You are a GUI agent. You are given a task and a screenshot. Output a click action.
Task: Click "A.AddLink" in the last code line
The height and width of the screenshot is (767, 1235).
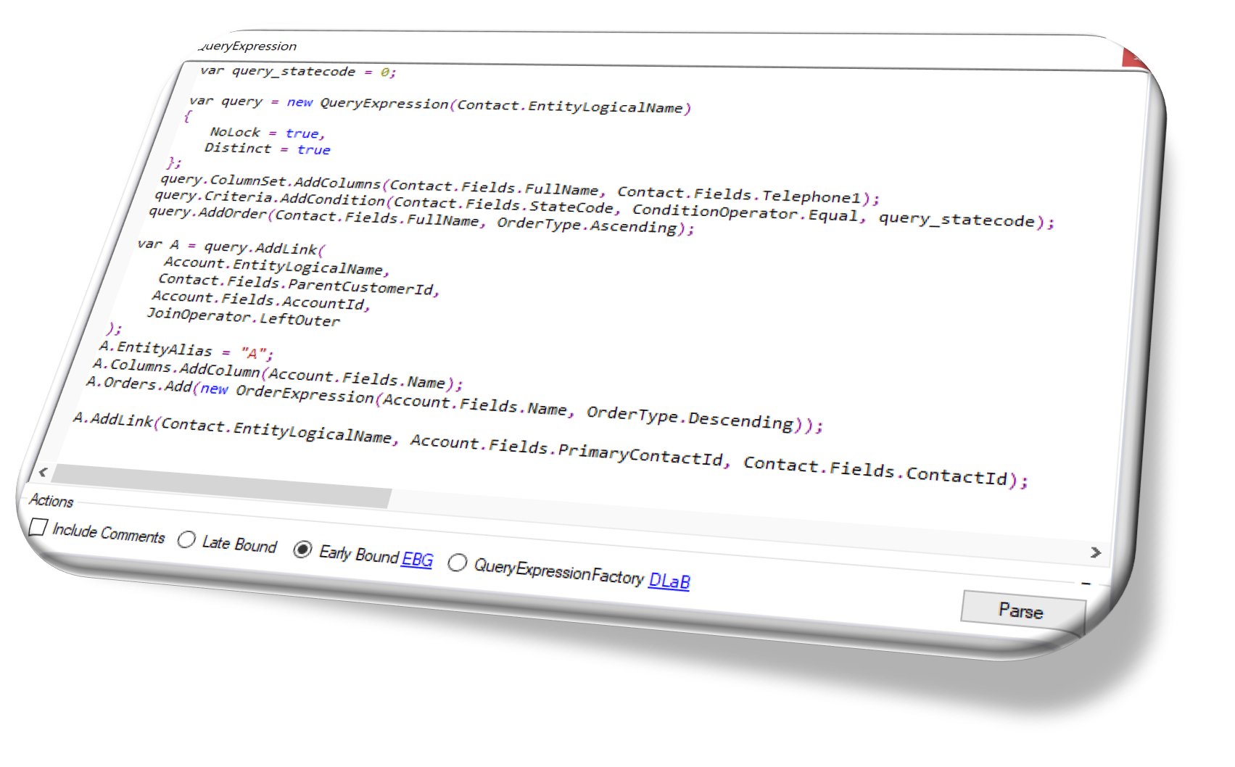113,420
